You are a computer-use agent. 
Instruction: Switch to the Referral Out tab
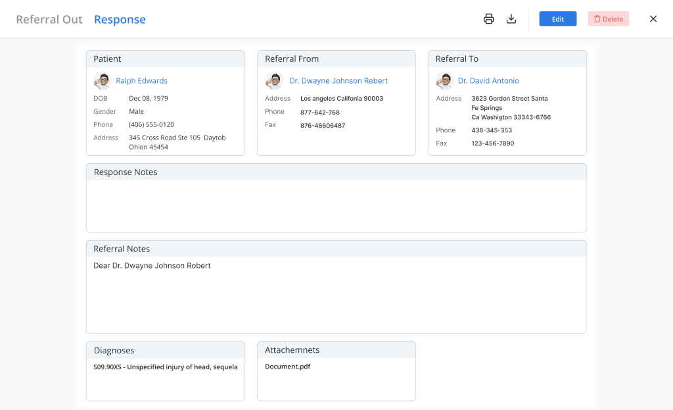(x=49, y=20)
